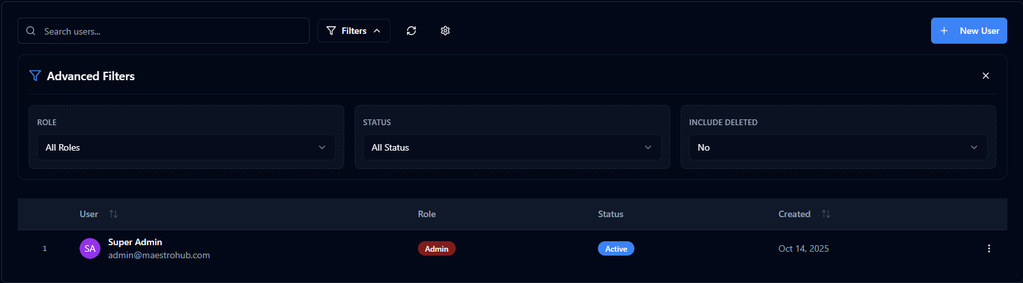Click the search magnifier icon
The image size is (1023, 283).
pos(31,31)
